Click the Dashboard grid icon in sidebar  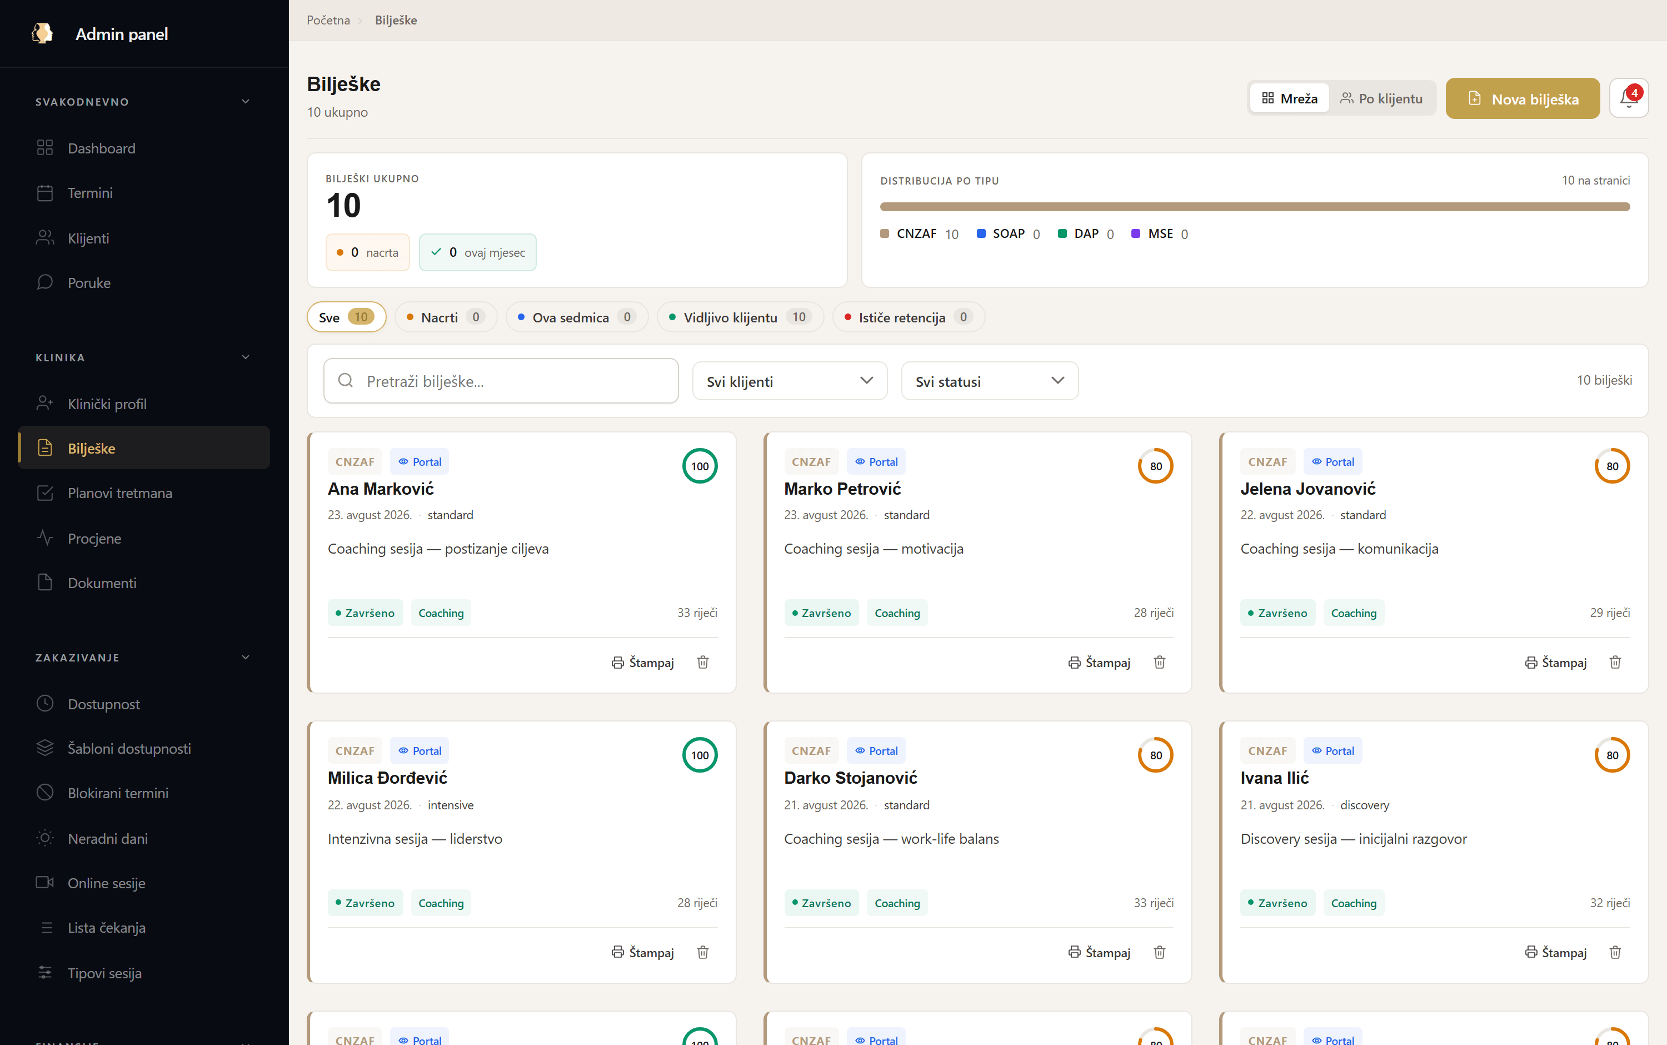[x=45, y=148]
